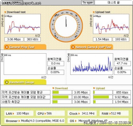133x126 pixels.
Task: Click the General Ping Test arrow icon
Action: tap(7, 47)
